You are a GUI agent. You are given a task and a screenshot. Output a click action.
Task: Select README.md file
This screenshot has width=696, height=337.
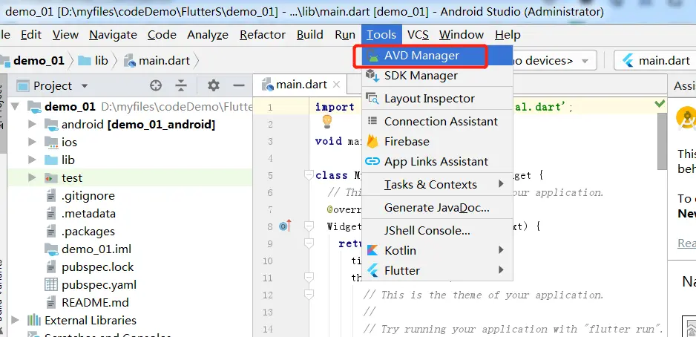point(88,302)
